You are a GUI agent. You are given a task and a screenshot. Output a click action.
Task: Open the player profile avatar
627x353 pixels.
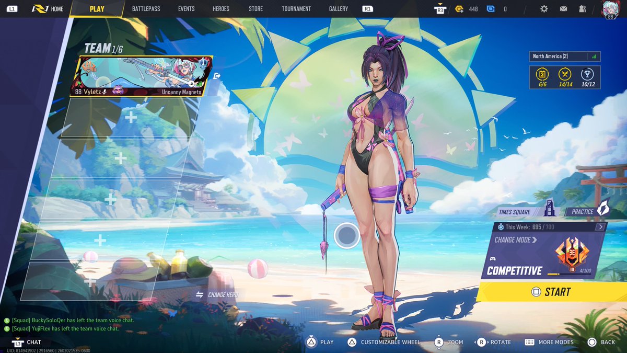(610, 10)
